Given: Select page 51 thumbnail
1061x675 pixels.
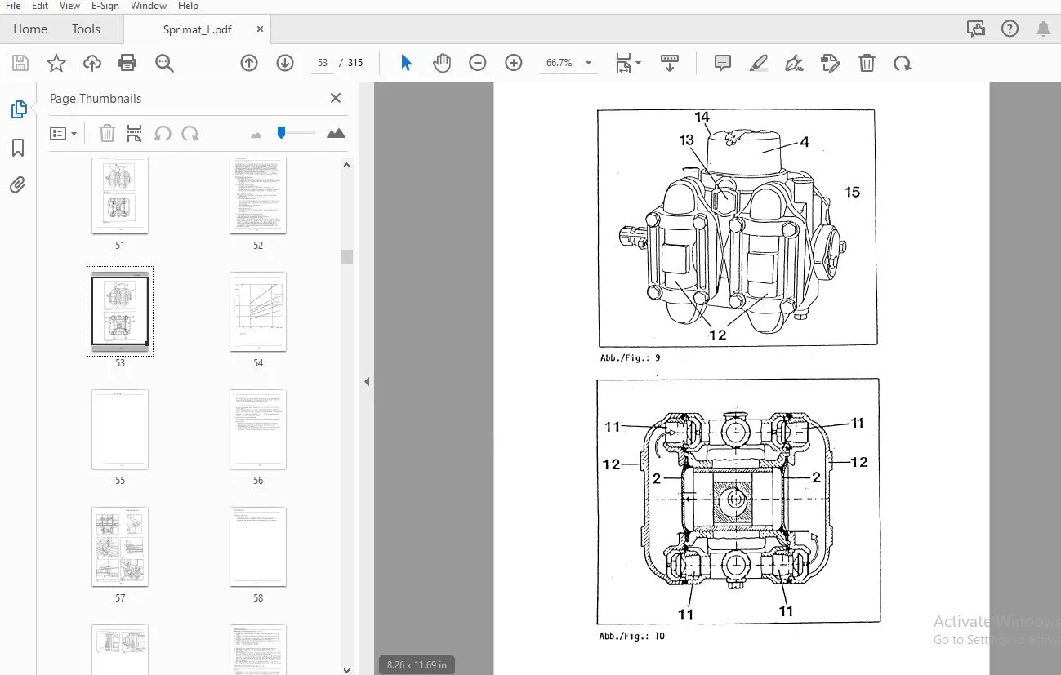Looking at the screenshot, I should (120, 195).
